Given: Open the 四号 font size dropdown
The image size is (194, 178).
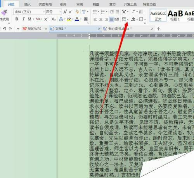Looking at the screenshot, I should 54,12.
